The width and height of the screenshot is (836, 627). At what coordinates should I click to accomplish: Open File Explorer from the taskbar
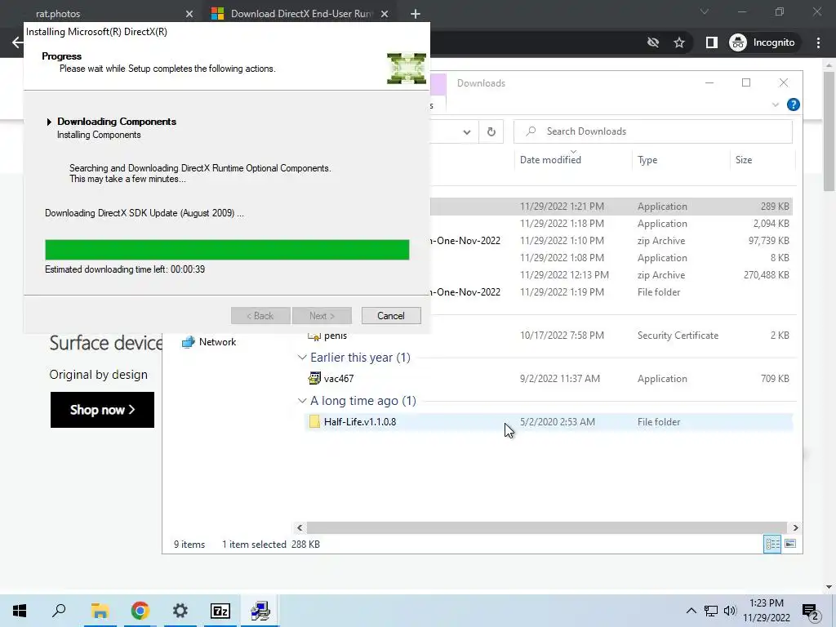100,611
